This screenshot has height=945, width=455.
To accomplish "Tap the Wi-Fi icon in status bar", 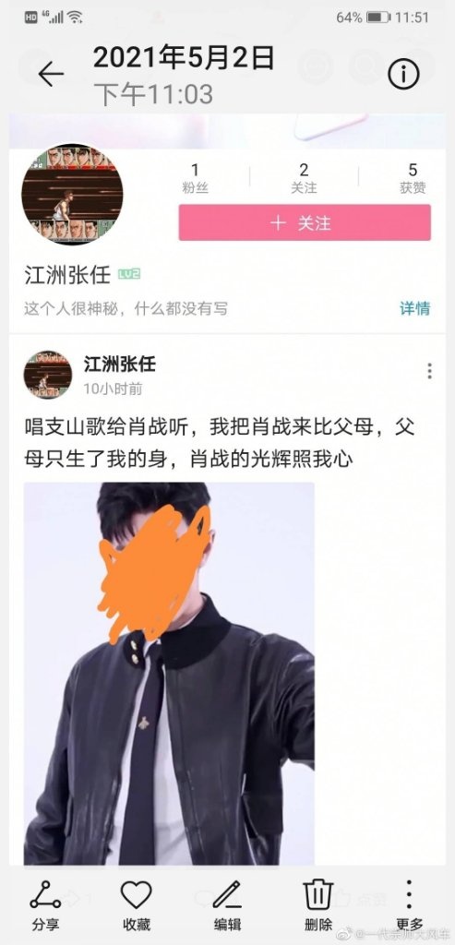I will click(x=75, y=17).
